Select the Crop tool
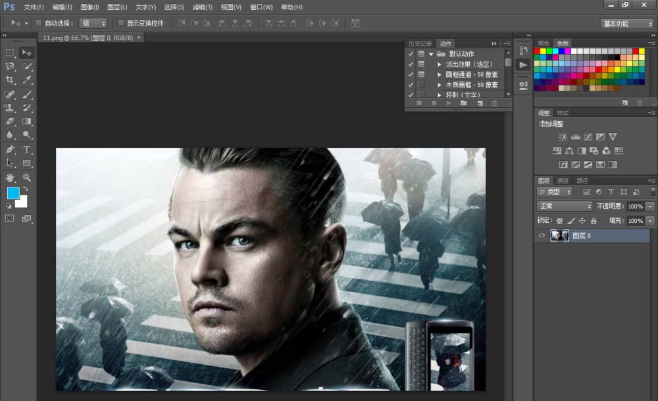Viewport: 658px width, 401px height. 10,80
